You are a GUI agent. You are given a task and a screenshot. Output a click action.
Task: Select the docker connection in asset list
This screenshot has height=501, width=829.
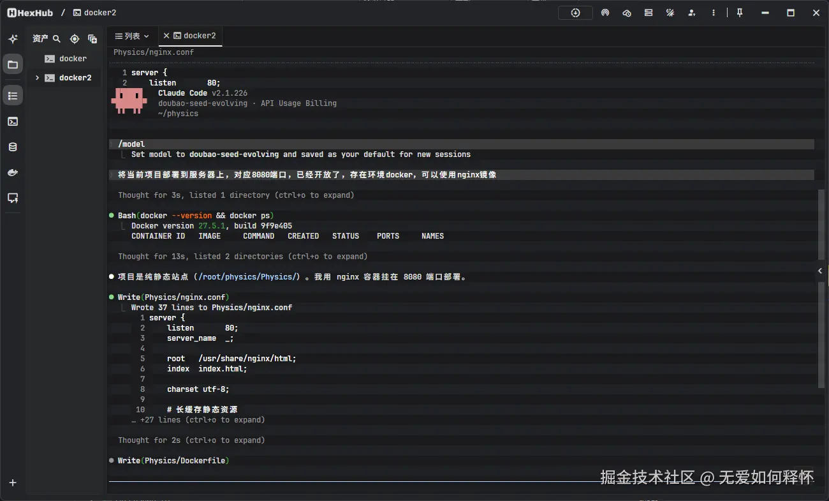(x=66, y=59)
